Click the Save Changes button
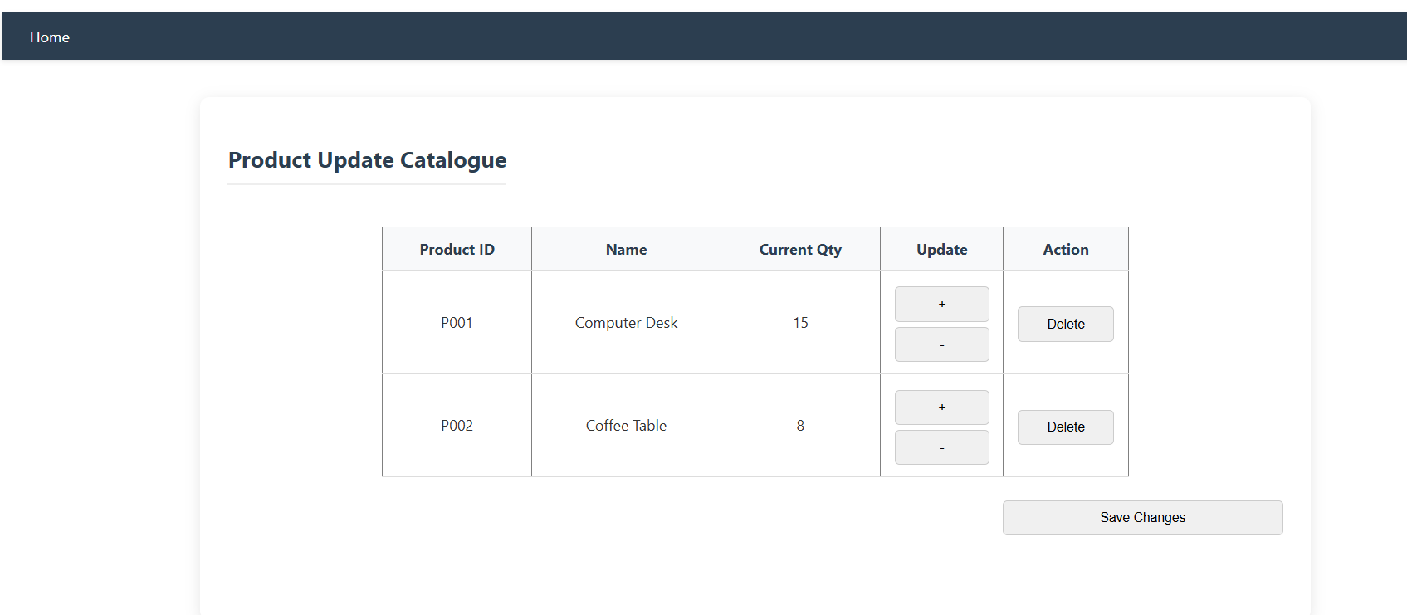 pos(1142,517)
